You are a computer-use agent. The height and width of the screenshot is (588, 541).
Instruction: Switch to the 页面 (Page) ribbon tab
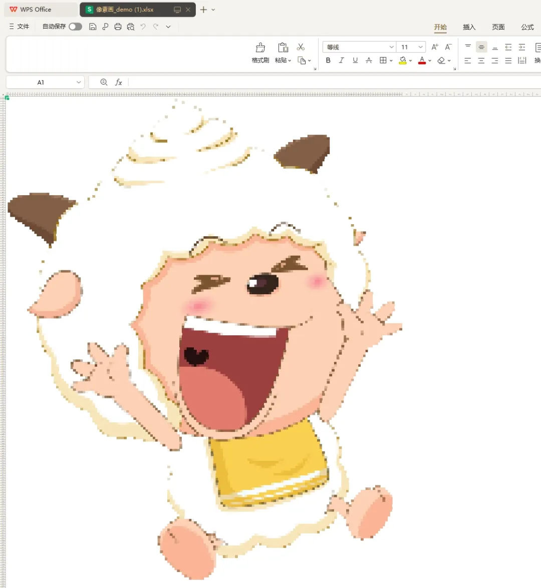tap(498, 27)
